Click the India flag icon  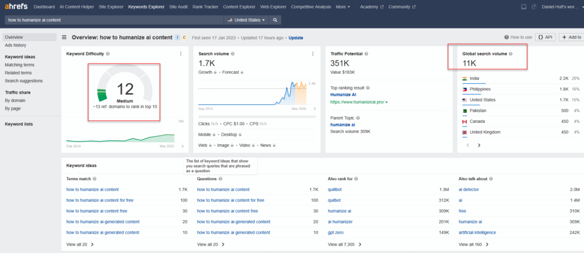pos(464,79)
